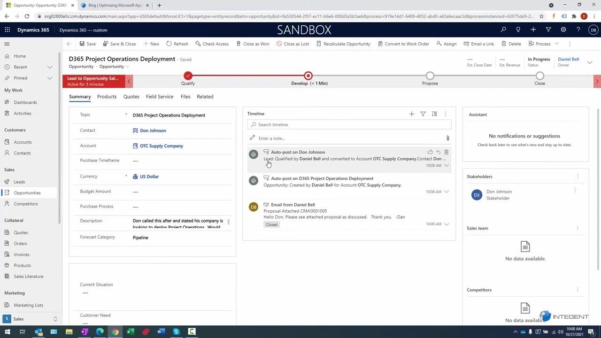
Task: Open the Related tab
Action: click(205, 96)
